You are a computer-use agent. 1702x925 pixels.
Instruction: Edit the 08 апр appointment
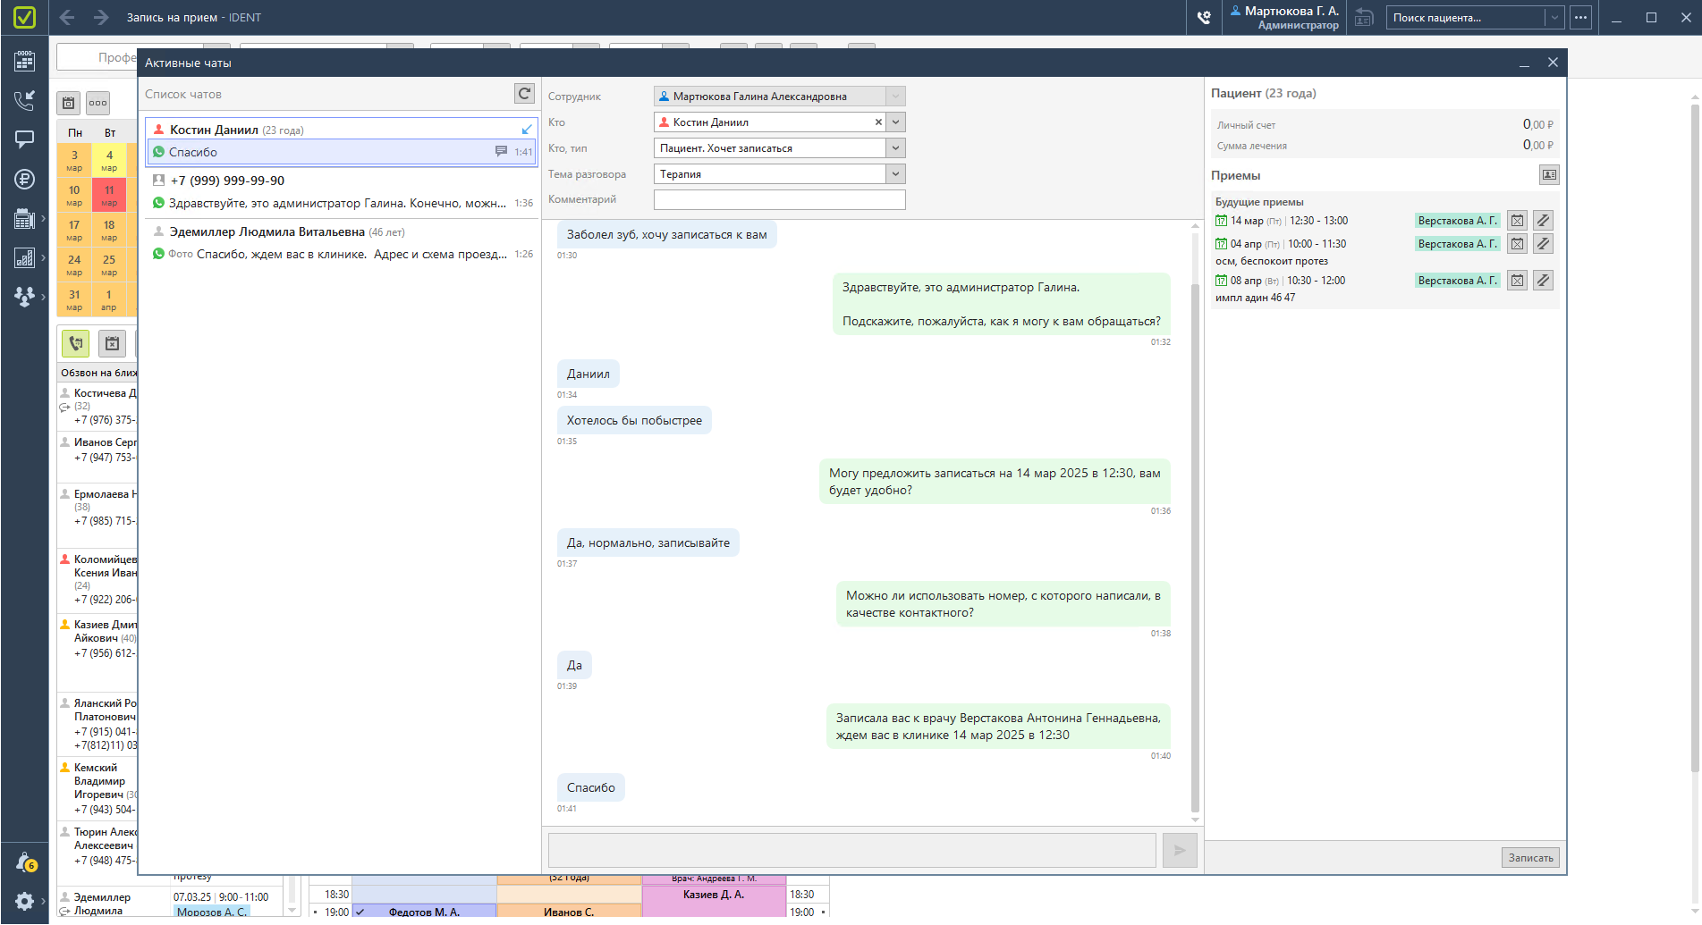(1543, 281)
